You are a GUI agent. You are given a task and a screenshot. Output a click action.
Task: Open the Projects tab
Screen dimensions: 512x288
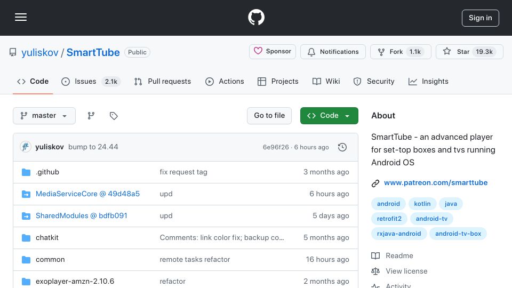coord(278,81)
